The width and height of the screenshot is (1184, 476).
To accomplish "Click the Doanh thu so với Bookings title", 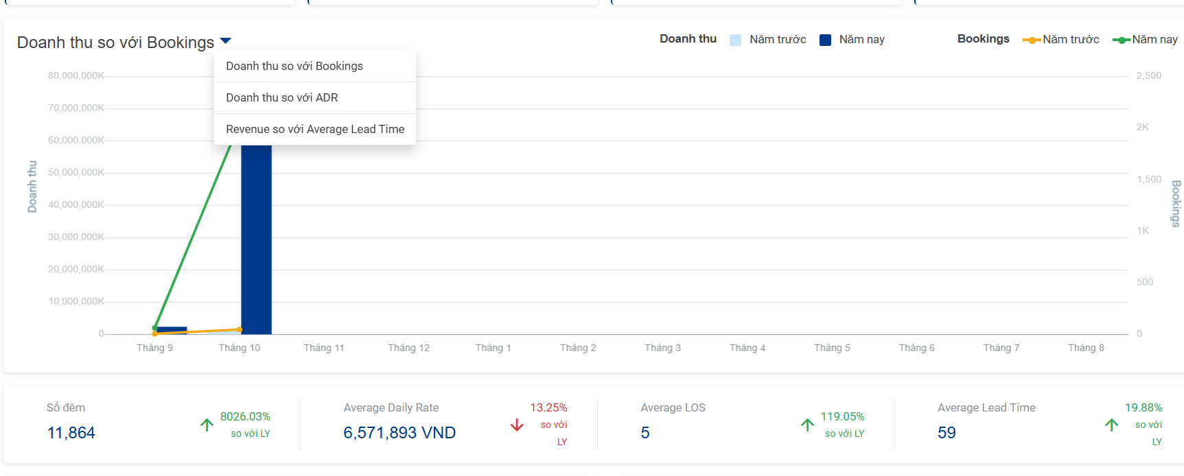I will pyautogui.click(x=115, y=43).
